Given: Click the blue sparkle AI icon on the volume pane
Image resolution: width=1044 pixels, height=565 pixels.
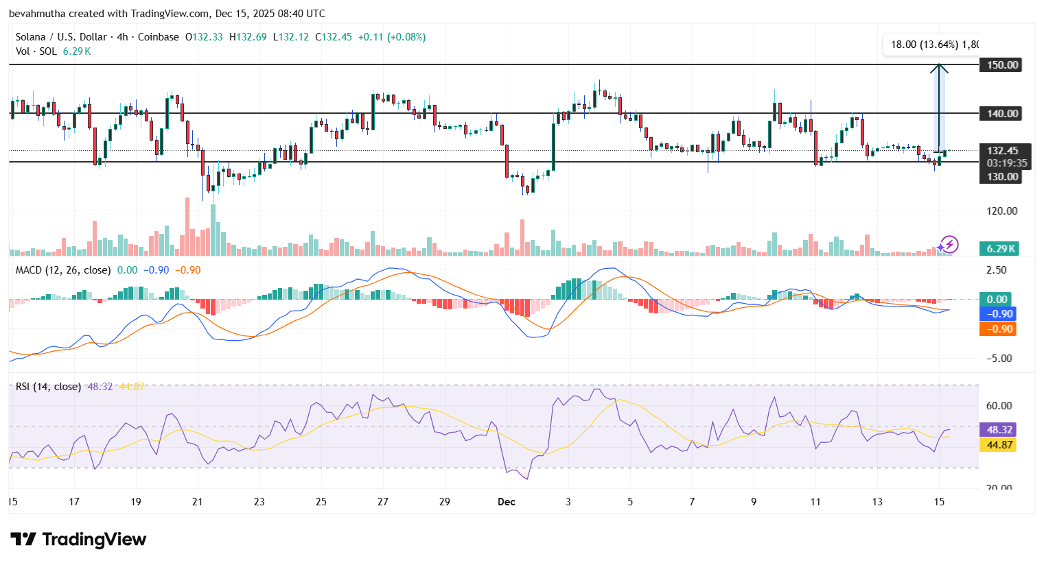Looking at the screenshot, I should point(940,246).
